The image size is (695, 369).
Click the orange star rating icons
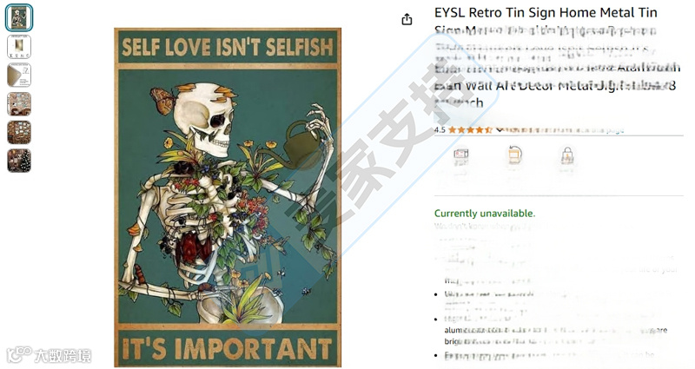pos(470,129)
